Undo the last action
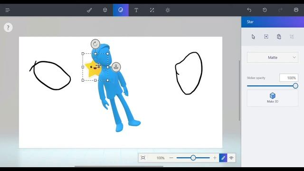Viewport: 304px width, 171px height. click(249, 10)
